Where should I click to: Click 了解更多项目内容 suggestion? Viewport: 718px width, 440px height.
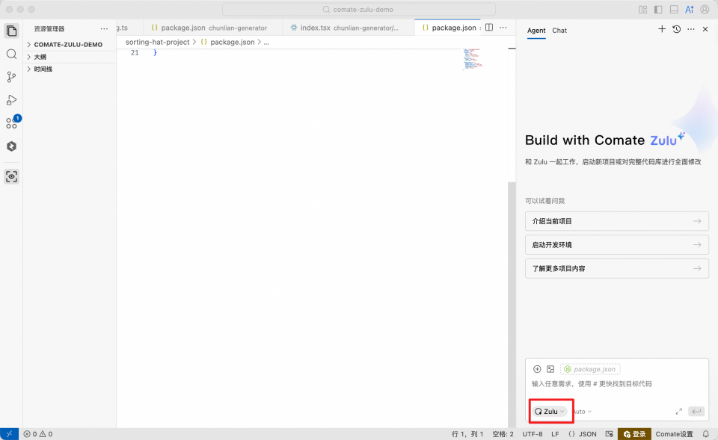tap(617, 269)
